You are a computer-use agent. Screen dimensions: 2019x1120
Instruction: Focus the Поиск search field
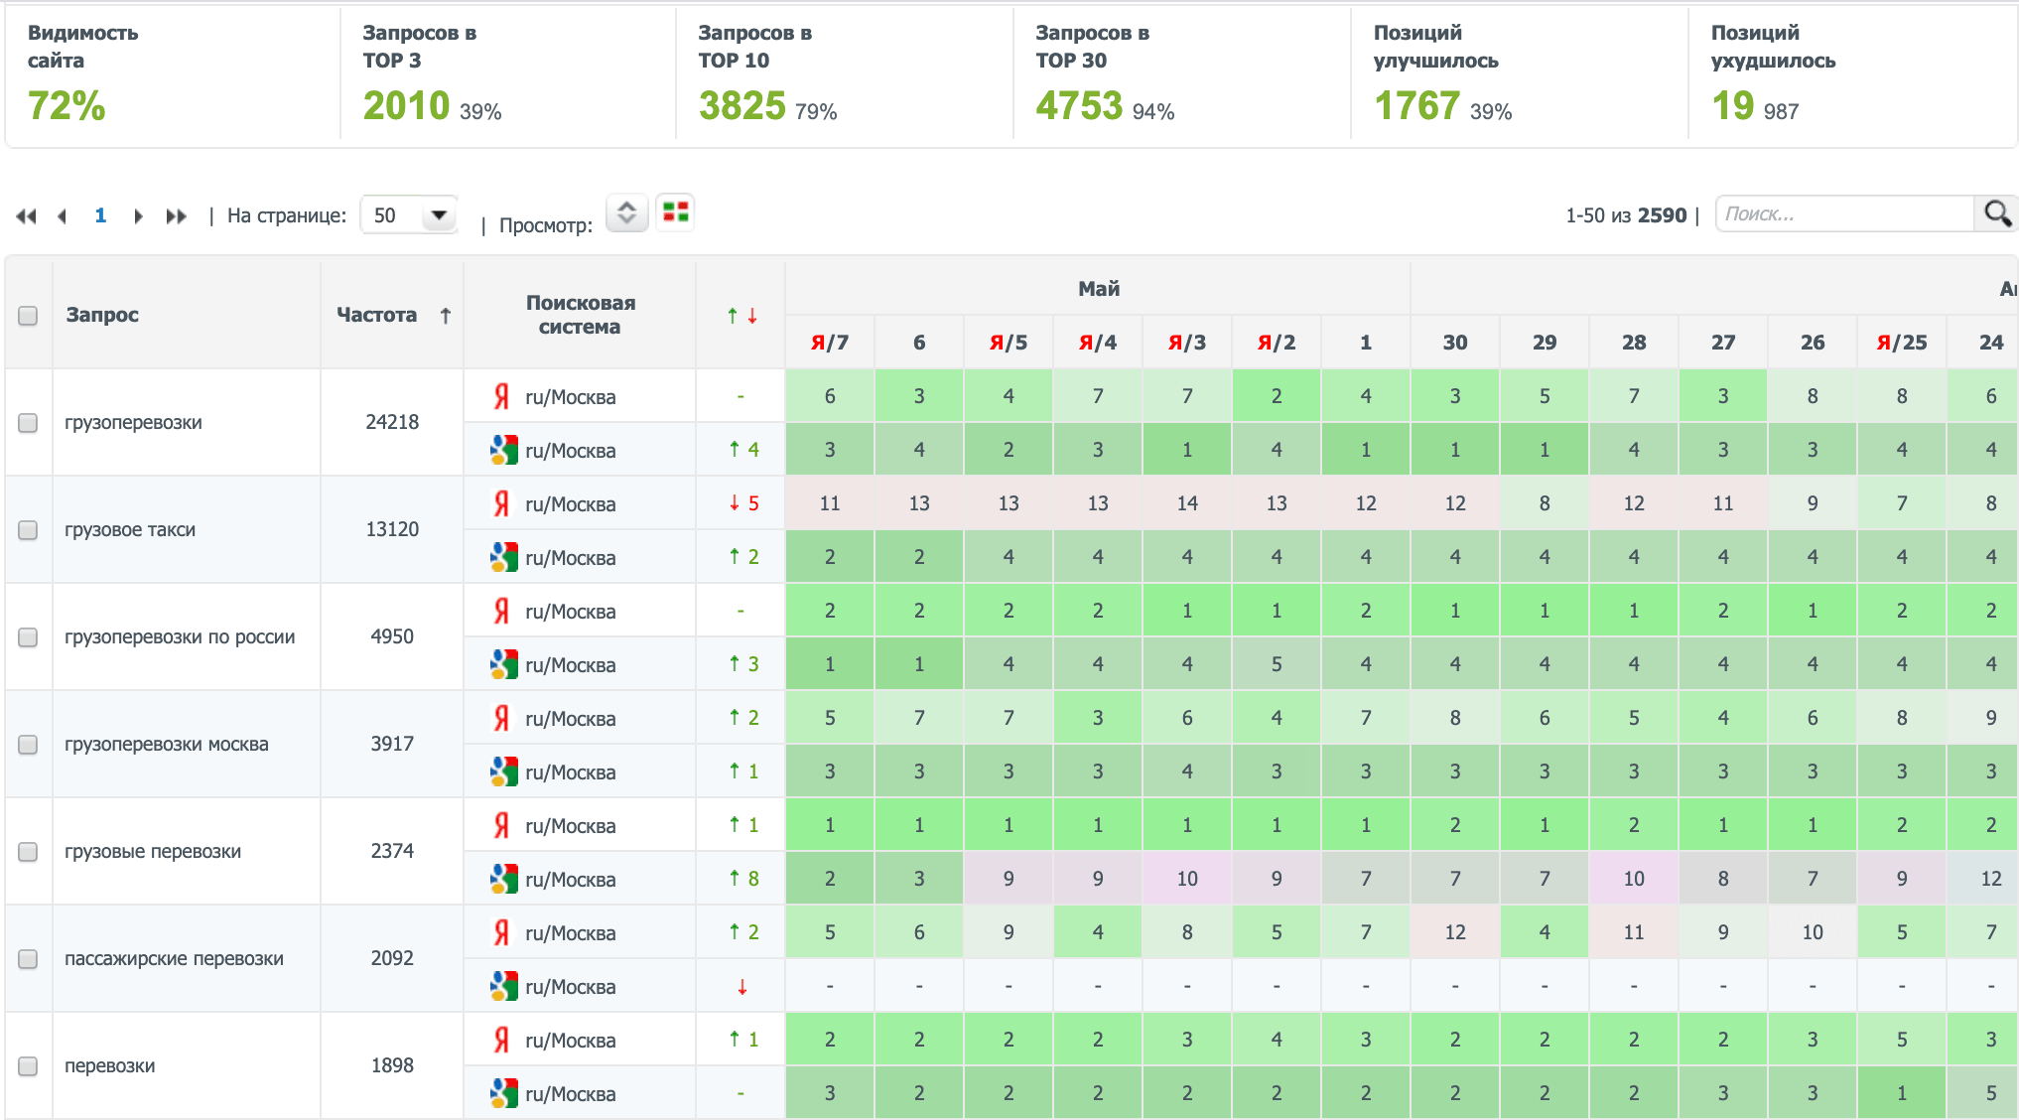tap(1844, 213)
